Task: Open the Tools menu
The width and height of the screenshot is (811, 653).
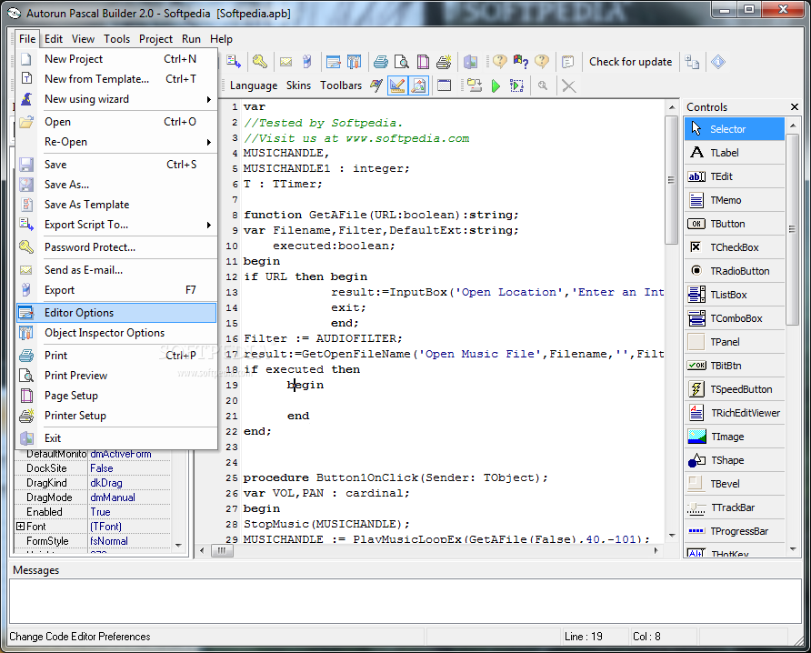Action: tap(117, 39)
